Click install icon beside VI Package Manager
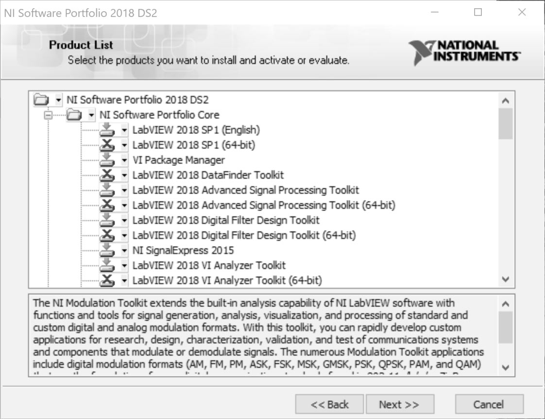This screenshot has height=419, width=545. pos(107,160)
